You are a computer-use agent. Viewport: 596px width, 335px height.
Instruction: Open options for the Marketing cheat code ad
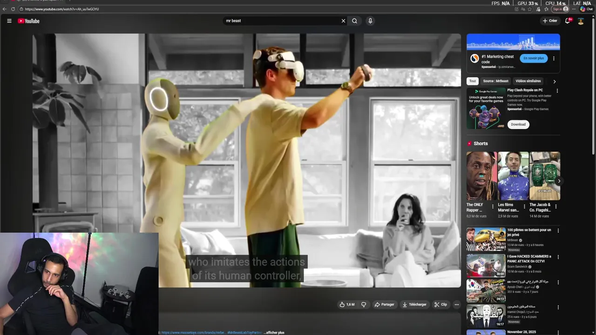click(554, 58)
